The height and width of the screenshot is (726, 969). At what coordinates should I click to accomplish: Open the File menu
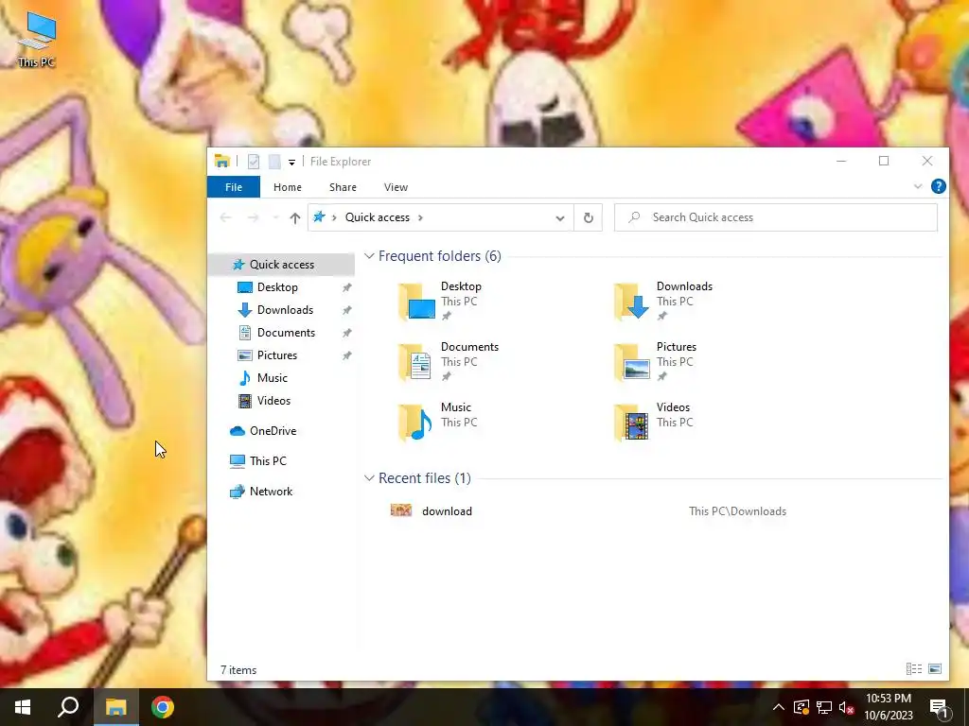pos(234,187)
